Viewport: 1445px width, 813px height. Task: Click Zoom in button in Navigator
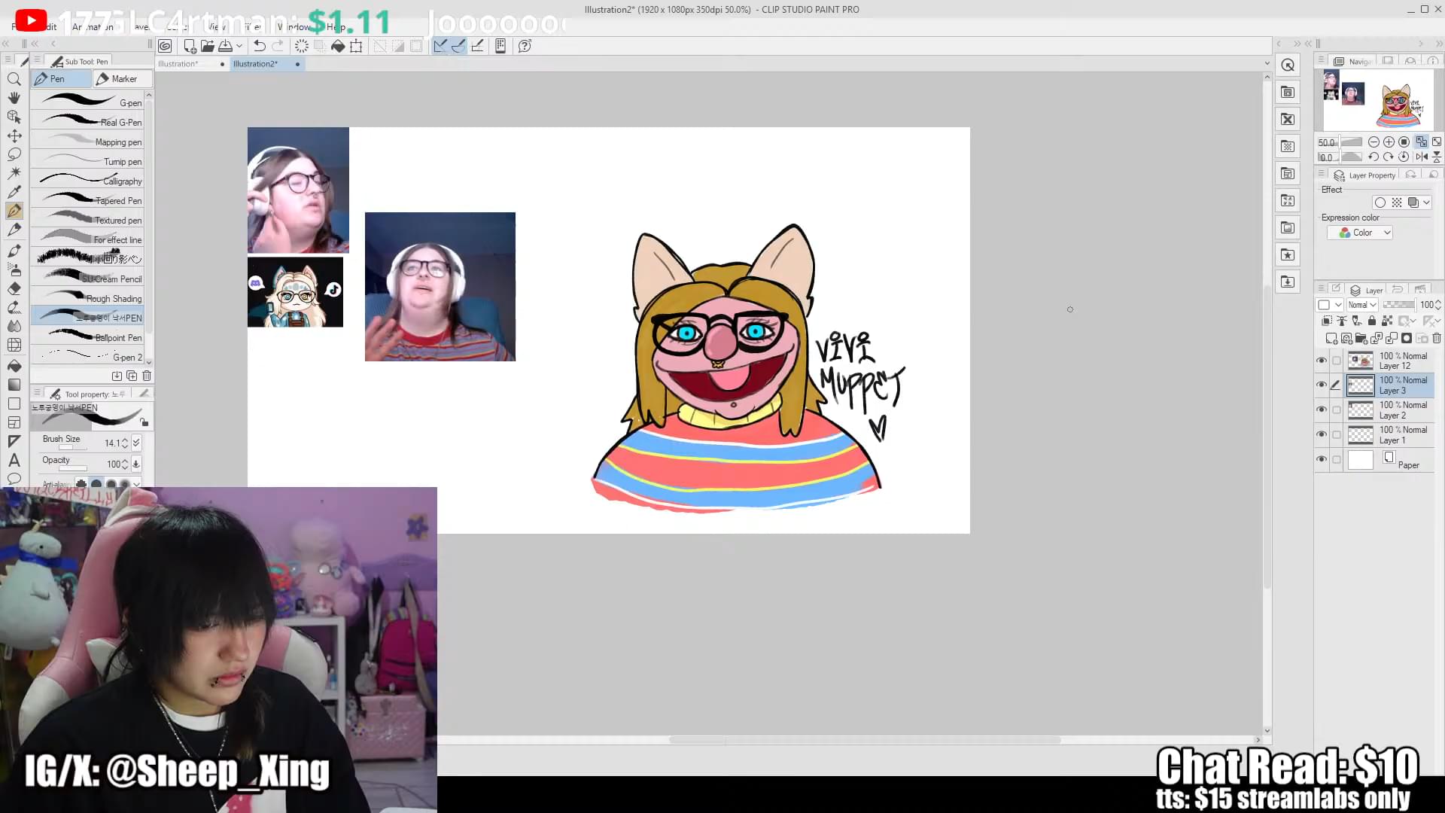coord(1389,142)
